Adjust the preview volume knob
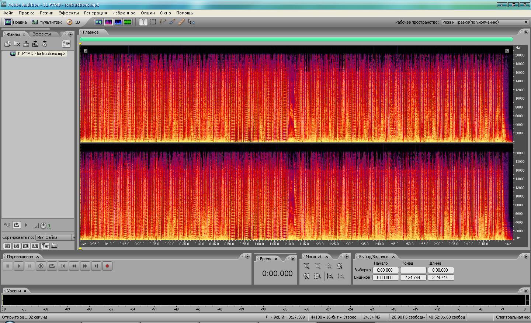 43,226
